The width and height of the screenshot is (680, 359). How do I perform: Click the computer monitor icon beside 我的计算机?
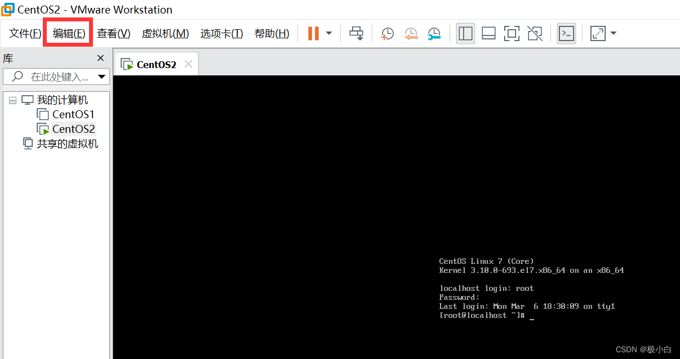click(28, 100)
